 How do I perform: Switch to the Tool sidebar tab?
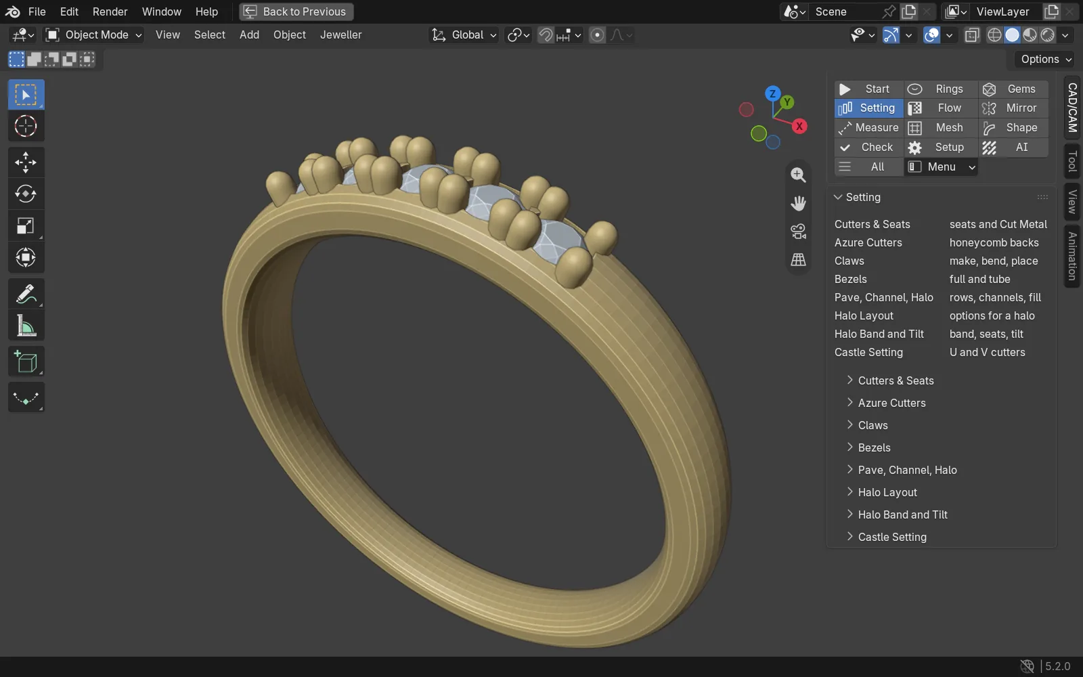[x=1072, y=162]
